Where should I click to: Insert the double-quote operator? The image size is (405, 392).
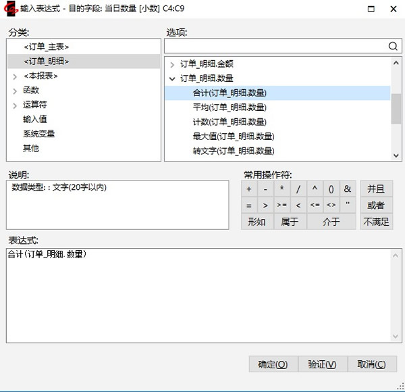[x=348, y=205]
